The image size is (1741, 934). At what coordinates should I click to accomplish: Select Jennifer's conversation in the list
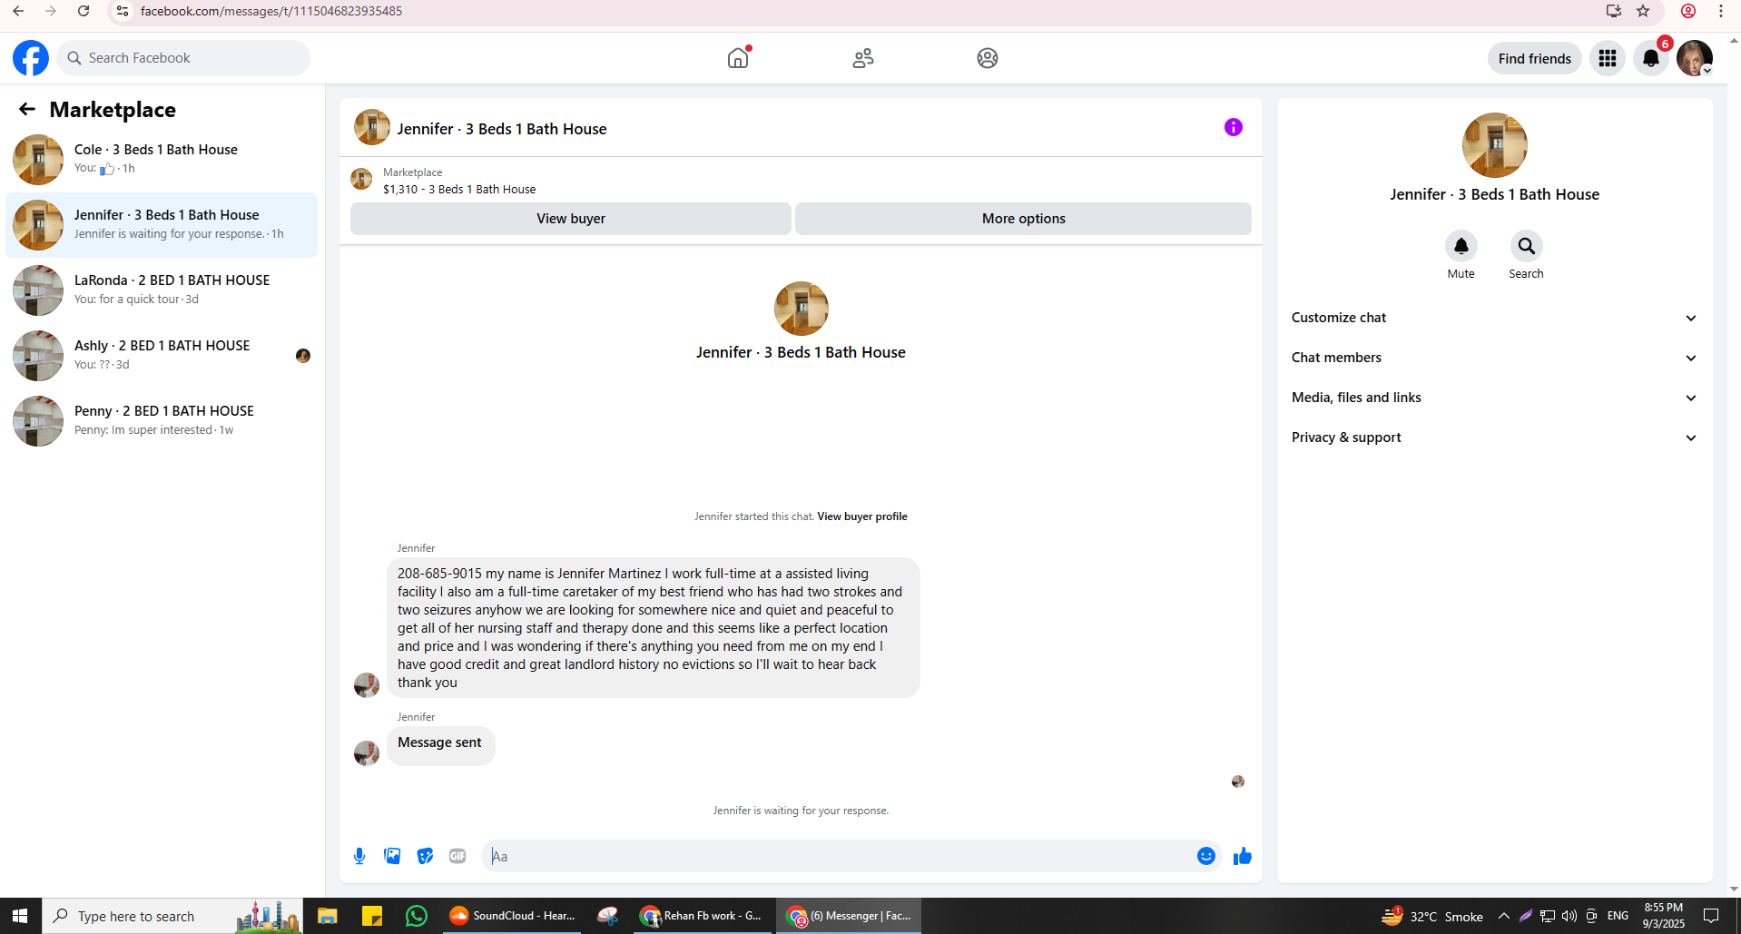(162, 224)
